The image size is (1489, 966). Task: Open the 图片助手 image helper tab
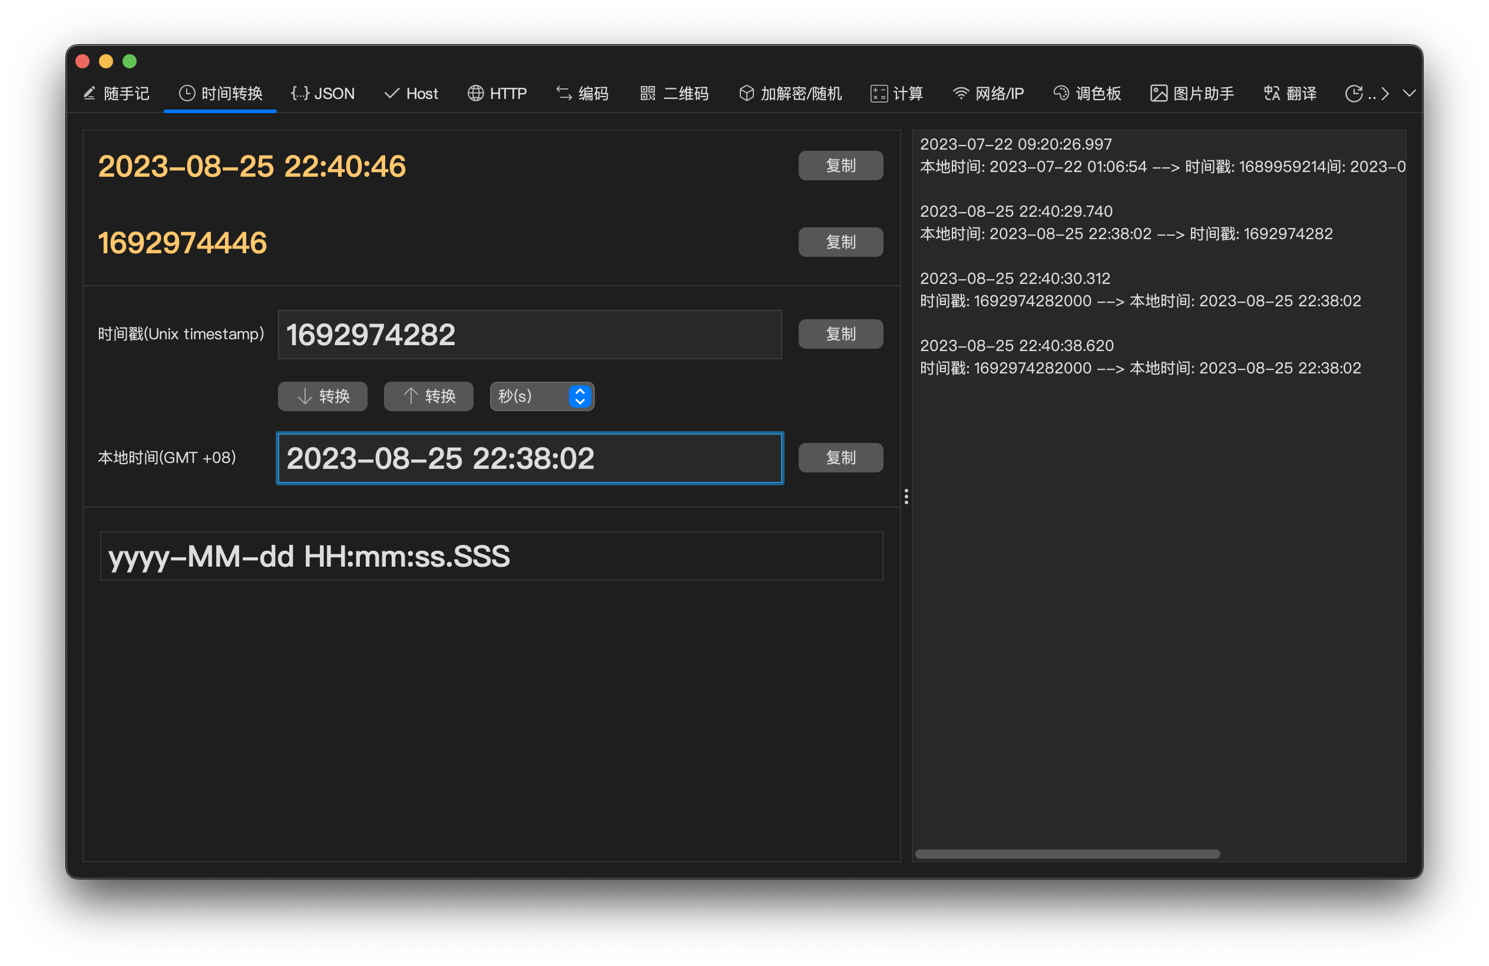click(1192, 94)
